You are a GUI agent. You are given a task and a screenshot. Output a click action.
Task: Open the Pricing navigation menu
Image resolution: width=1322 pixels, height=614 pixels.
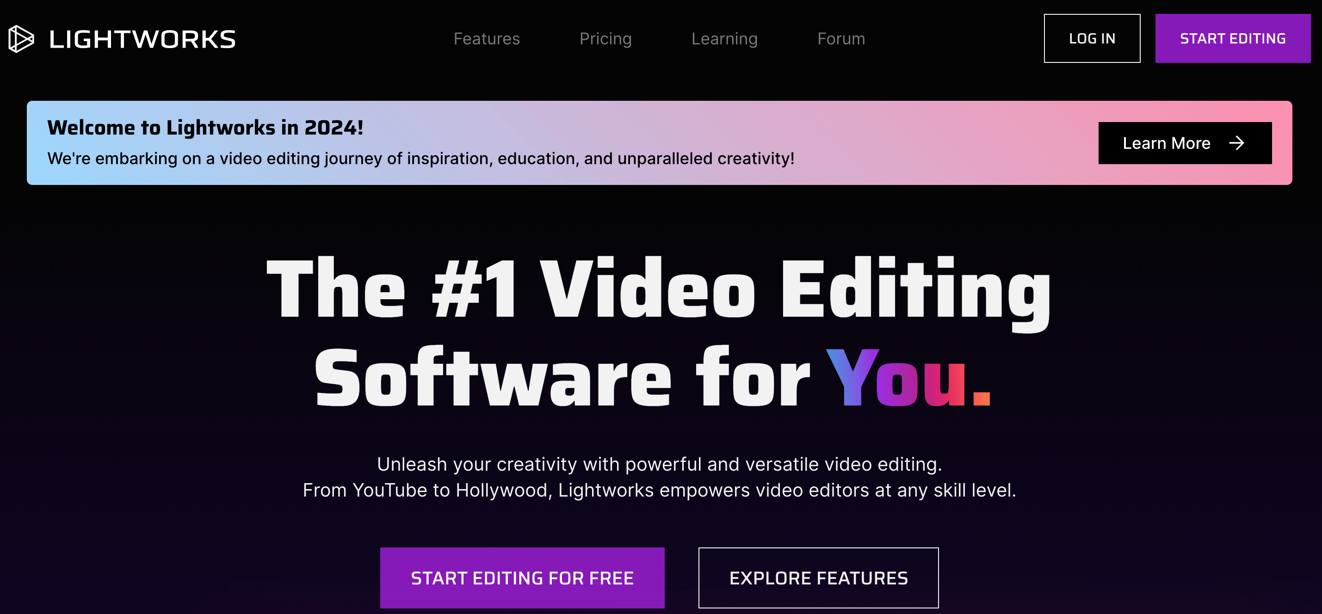[605, 38]
